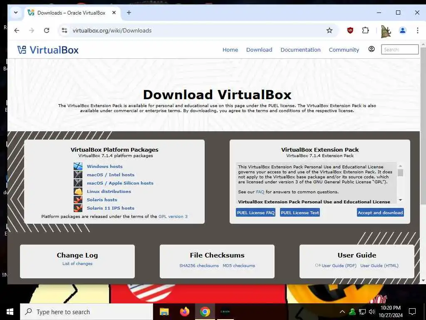Click the page vertical scrollbar thumb
Image resolution: width=426 pixels, height=320 pixels.
tap(423, 126)
